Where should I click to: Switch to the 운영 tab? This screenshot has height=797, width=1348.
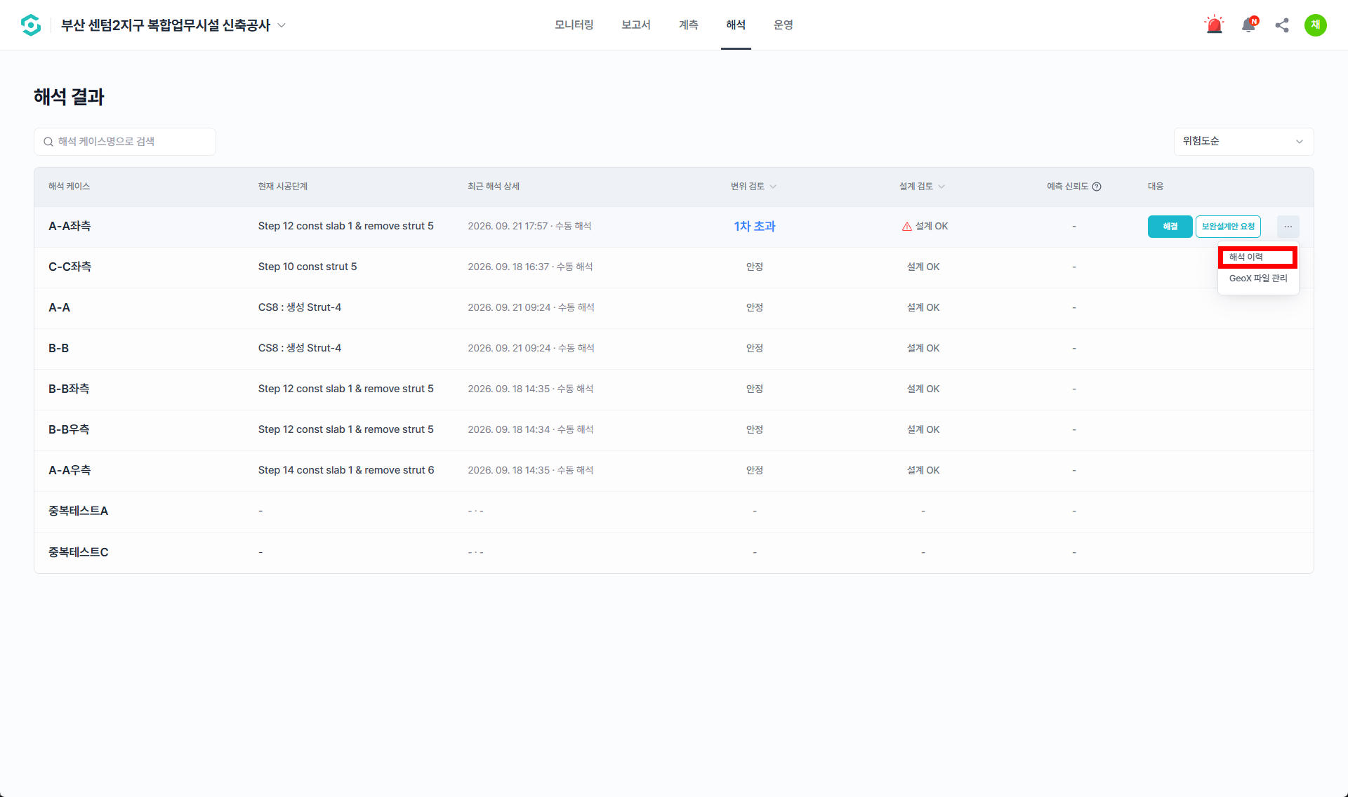[784, 25]
